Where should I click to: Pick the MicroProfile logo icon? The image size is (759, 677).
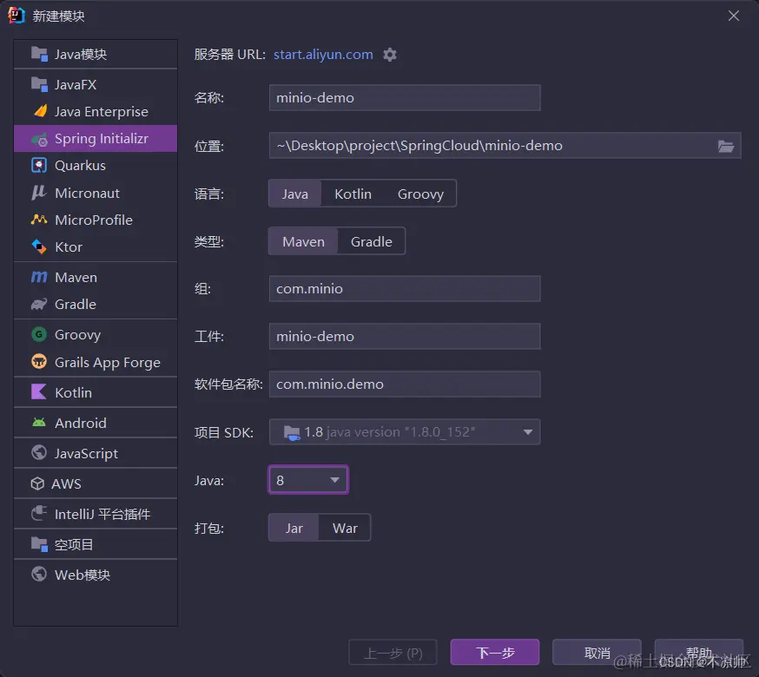pyautogui.click(x=39, y=220)
